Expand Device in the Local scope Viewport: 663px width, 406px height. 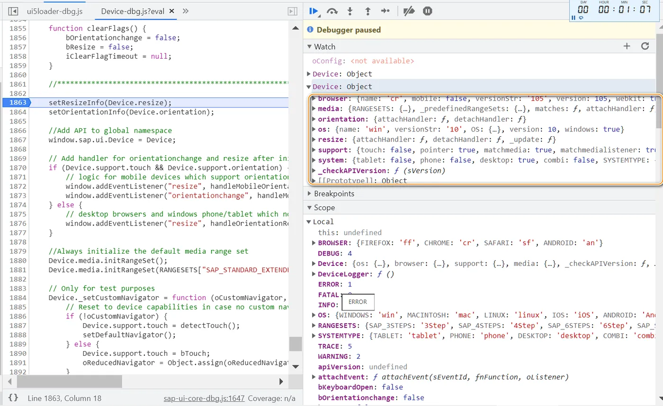click(x=314, y=264)
